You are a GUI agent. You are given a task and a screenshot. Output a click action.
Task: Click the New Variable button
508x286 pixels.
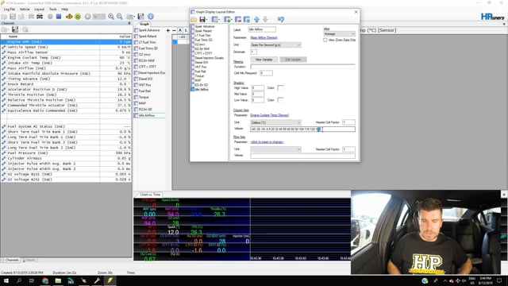(x=264, y=60)
